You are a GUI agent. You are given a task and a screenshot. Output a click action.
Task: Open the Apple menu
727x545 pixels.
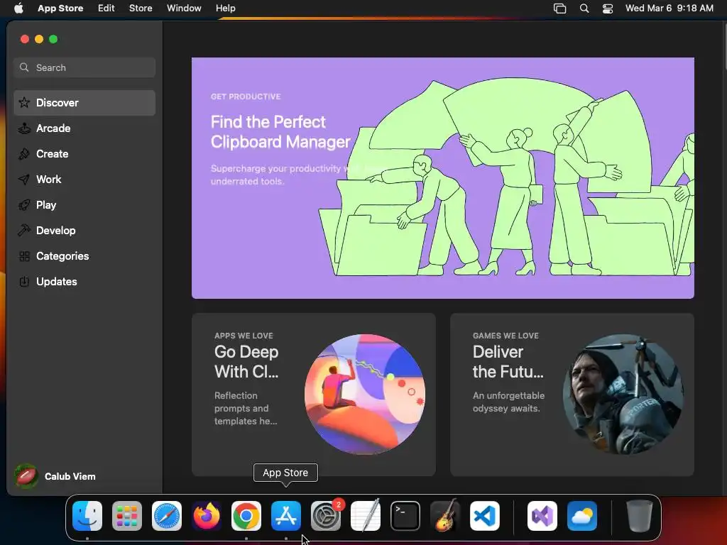[x=18, y=9]
